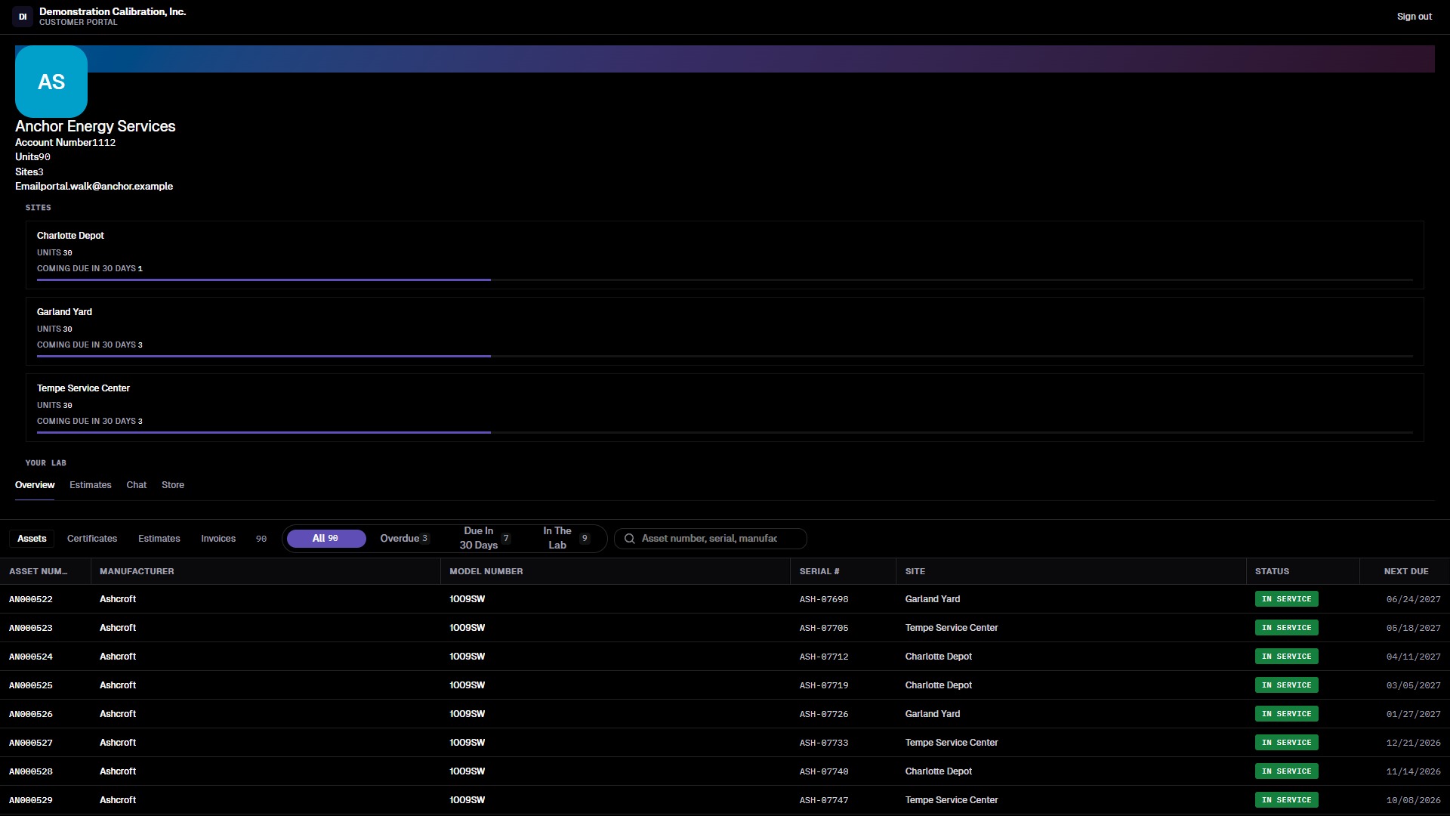Sort by Site column header
Image resolution: width=1450 pixels, height=816 pixels.
1071,571
